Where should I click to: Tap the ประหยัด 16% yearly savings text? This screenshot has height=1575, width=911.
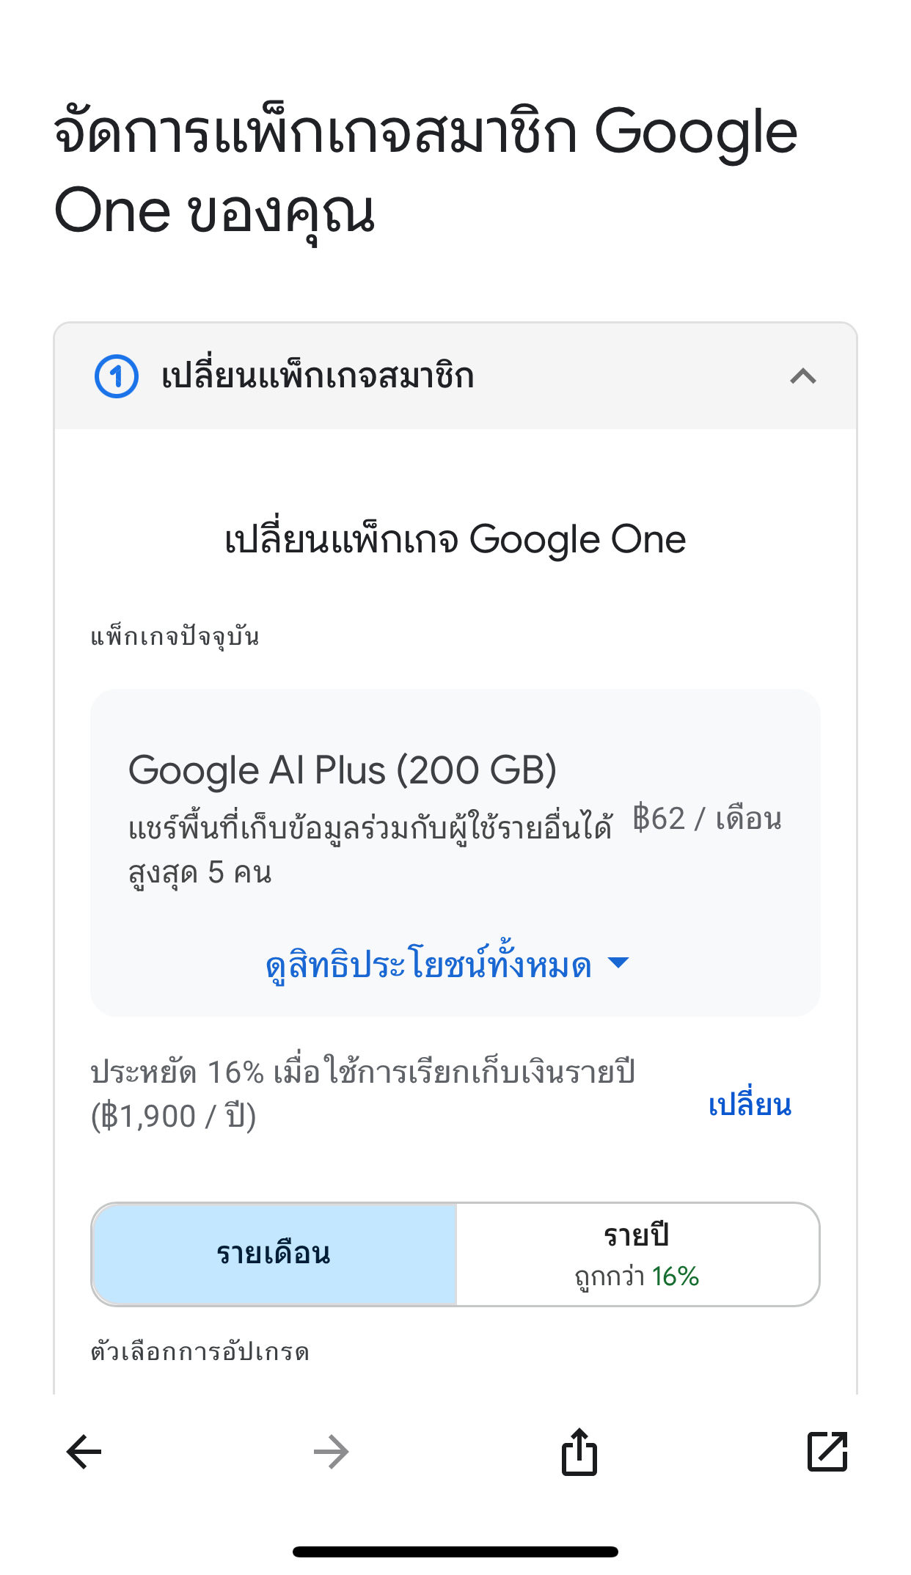tap(362, 1094)
